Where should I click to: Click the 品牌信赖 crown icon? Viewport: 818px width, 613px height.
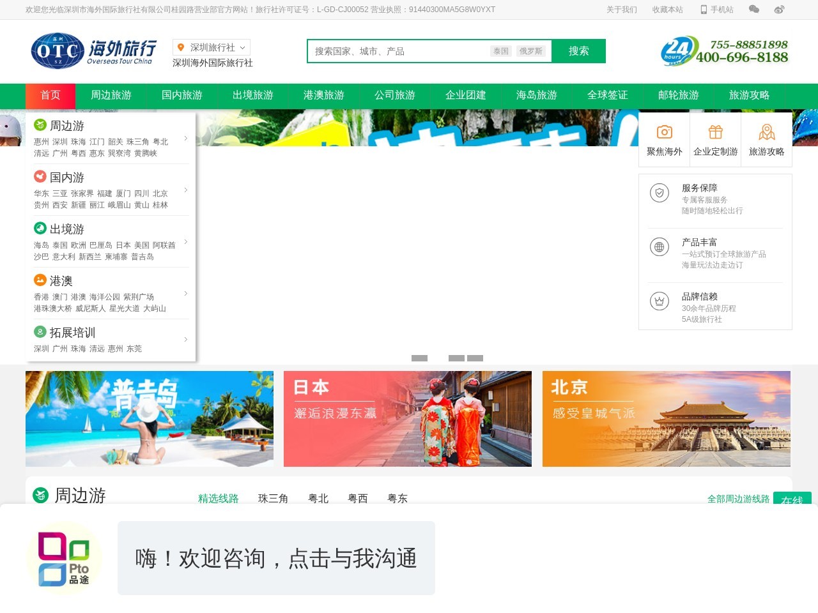coord(659,301)
